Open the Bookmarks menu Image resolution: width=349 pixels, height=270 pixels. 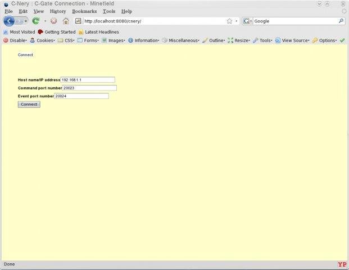[x=84, y=11]
